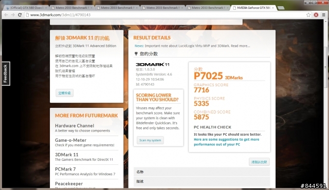
Task: Click the Combined Score value 5875
Action: tap(202, 117)
